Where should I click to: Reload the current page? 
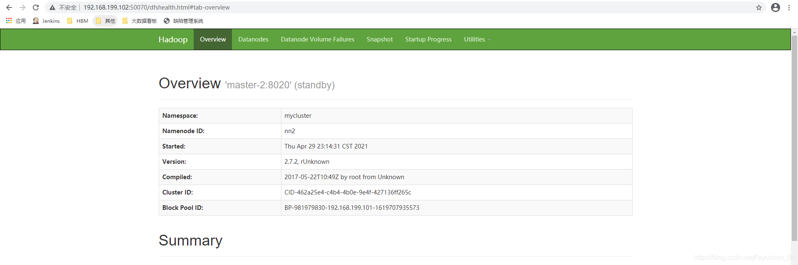[36, 7]
